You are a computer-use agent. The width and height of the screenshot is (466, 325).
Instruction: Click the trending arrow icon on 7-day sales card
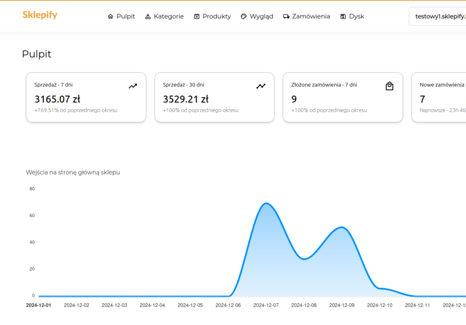click(132, 86)
